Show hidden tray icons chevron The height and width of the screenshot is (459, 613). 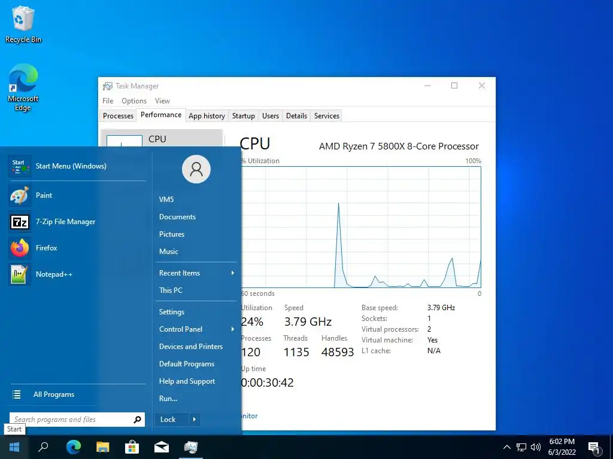(506, 447)
